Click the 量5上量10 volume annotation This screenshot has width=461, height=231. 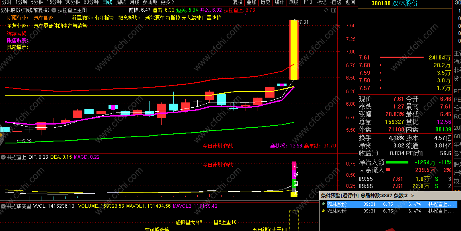pyautogui.click(x=225, y=222)
